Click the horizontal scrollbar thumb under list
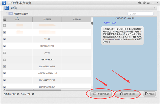The image size is (160, 104). [x=33, y=89]
